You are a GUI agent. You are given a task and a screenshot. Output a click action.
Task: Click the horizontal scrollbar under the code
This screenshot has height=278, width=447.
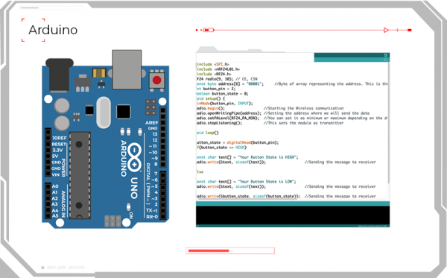point(247,199)
